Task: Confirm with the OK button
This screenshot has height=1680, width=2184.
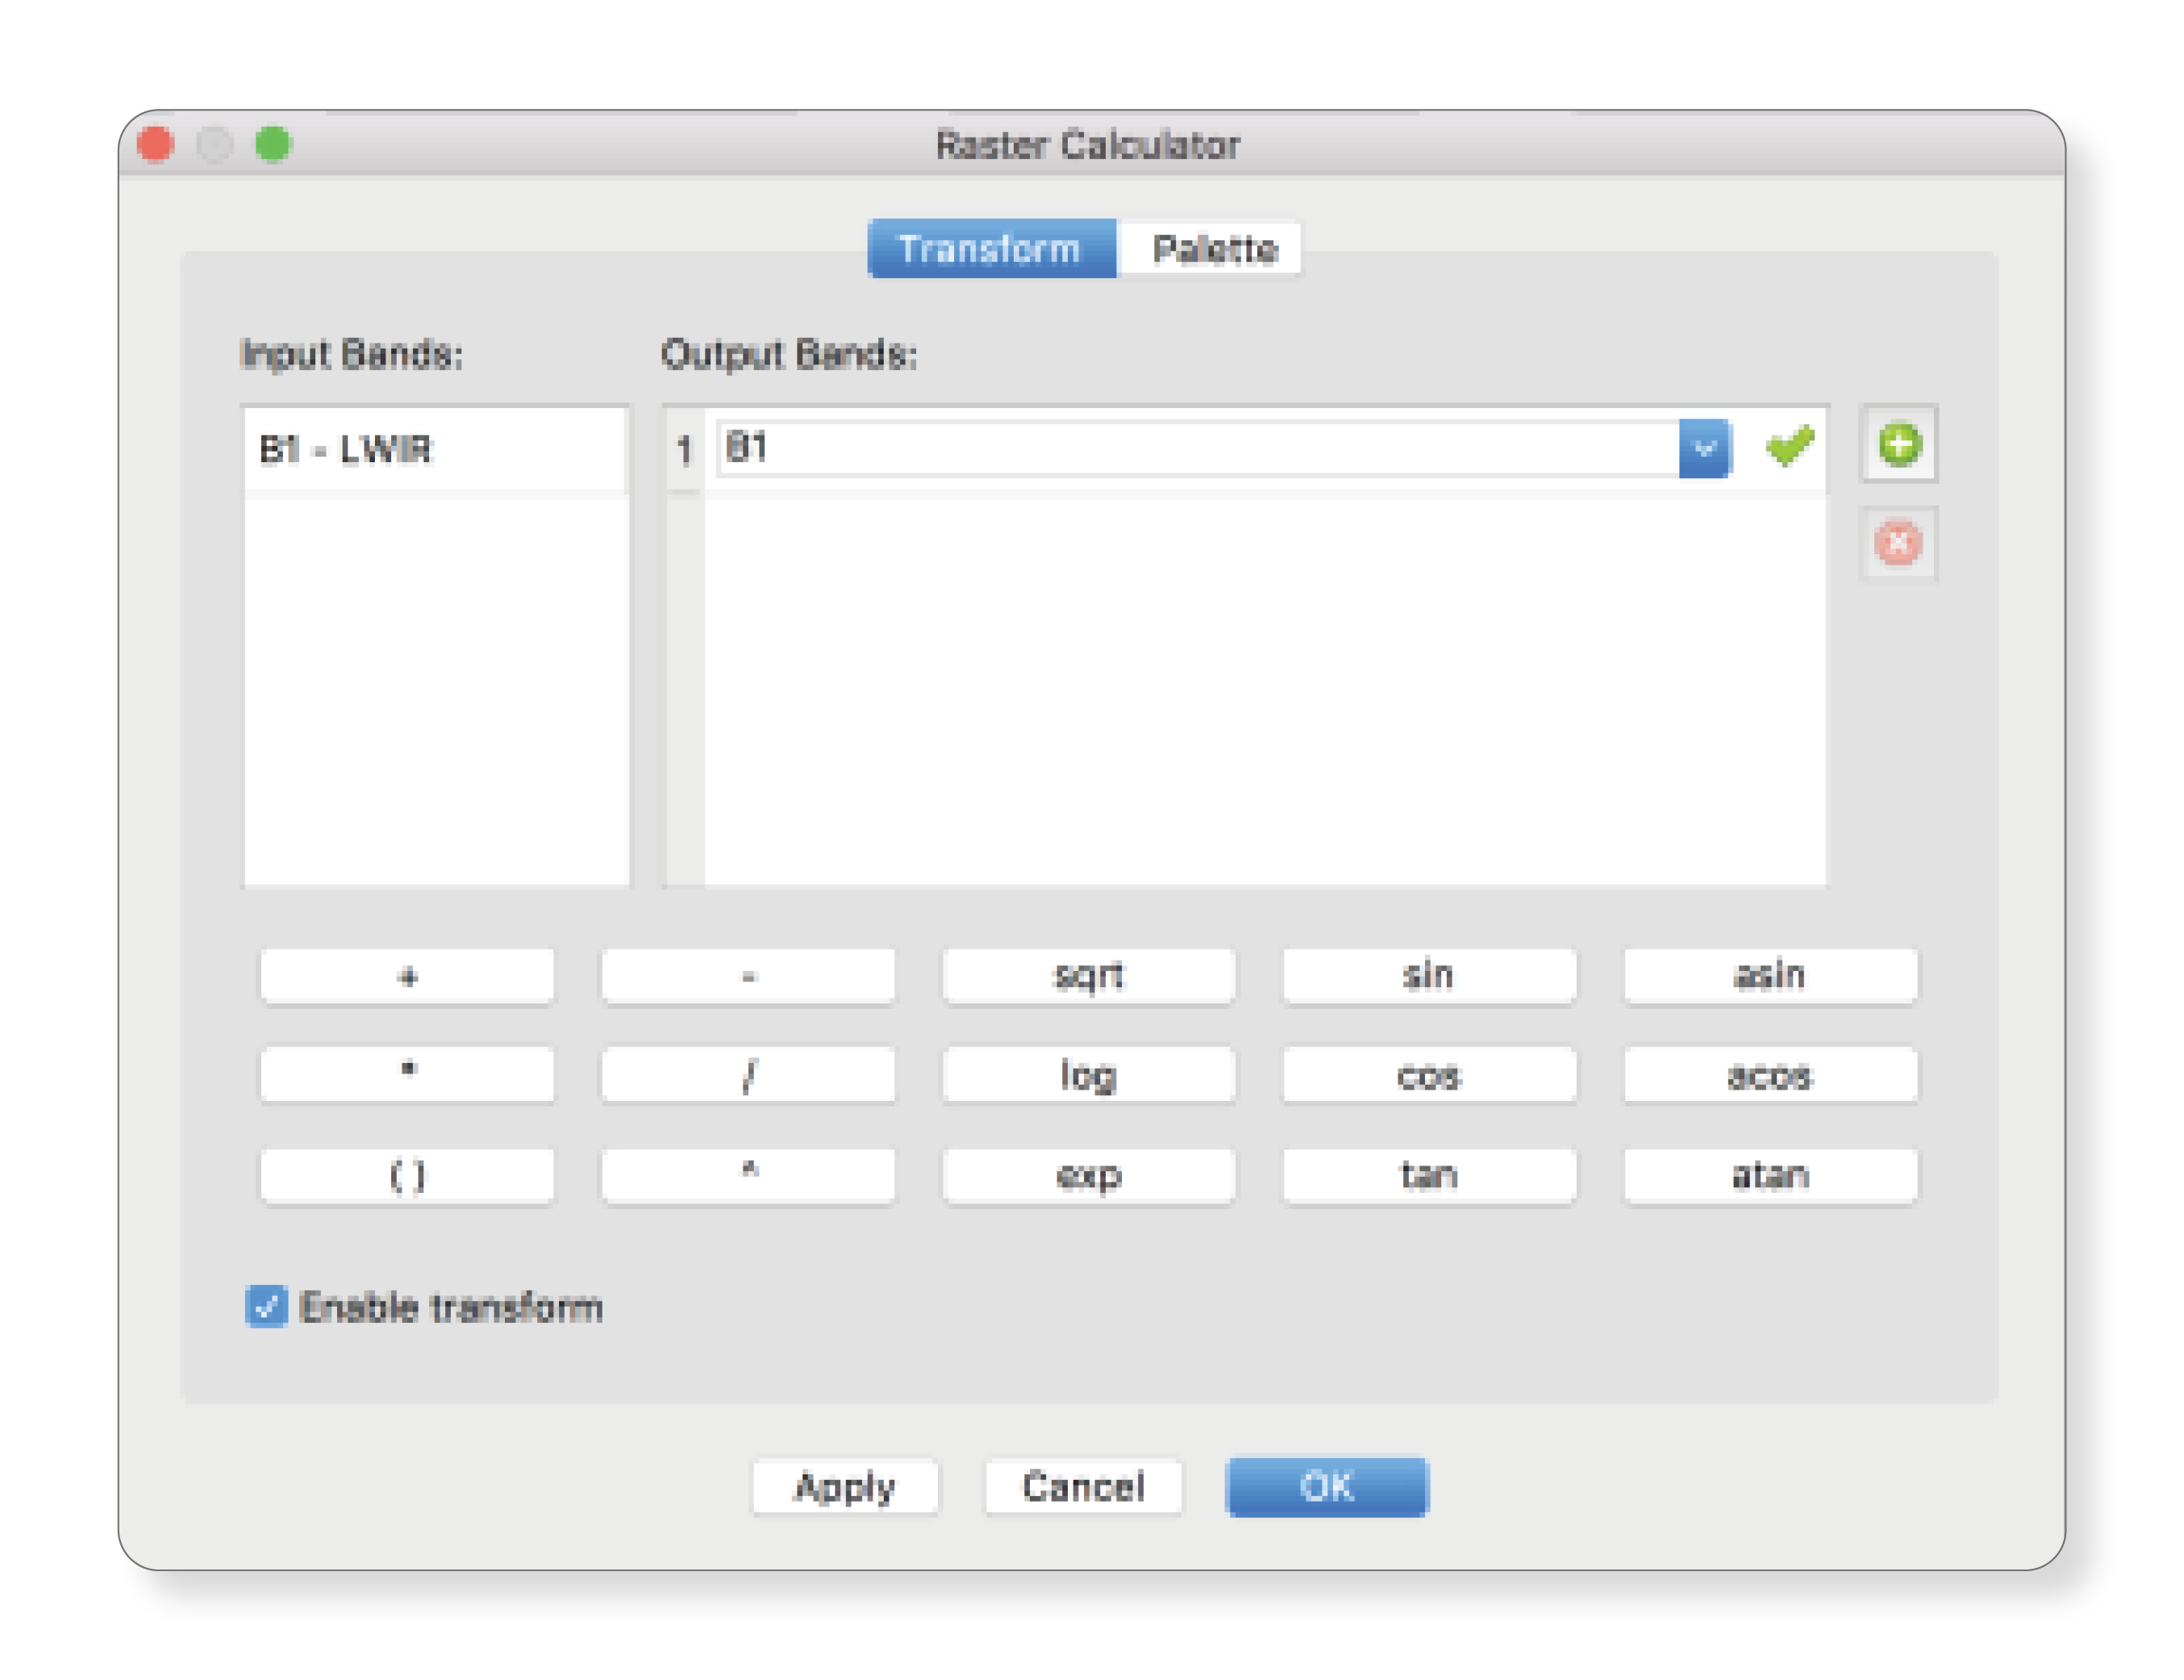Action: tap(1327, 1487)
